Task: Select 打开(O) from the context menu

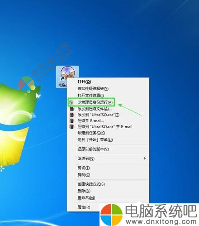Action: (108, 82)
